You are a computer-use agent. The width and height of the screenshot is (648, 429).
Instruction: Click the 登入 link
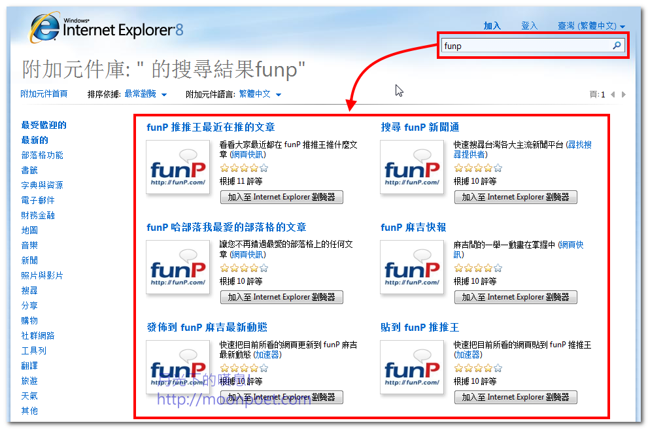tap(529, 26)
